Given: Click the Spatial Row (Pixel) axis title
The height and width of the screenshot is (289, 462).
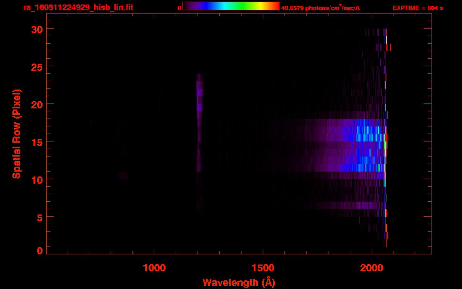Looking at the screenshot, I should coord(17,134).
